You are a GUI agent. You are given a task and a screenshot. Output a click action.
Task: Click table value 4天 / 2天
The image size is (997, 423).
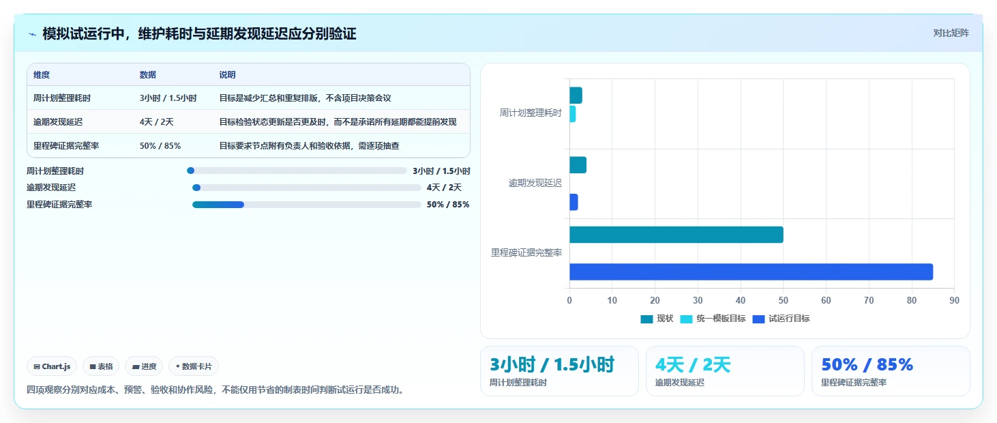pyautogui.click(x=157, y=122)
